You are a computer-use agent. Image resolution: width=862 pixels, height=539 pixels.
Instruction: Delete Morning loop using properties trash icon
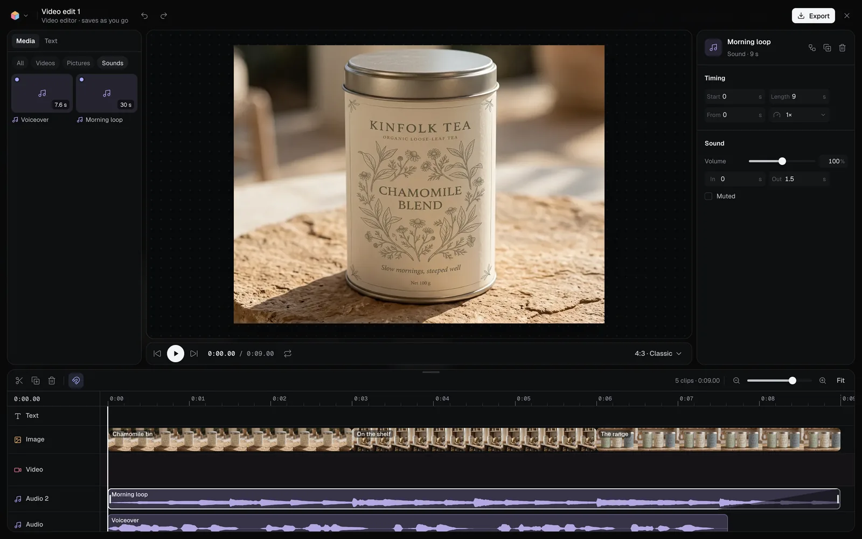pyautogui.click(x=842, y=47)
